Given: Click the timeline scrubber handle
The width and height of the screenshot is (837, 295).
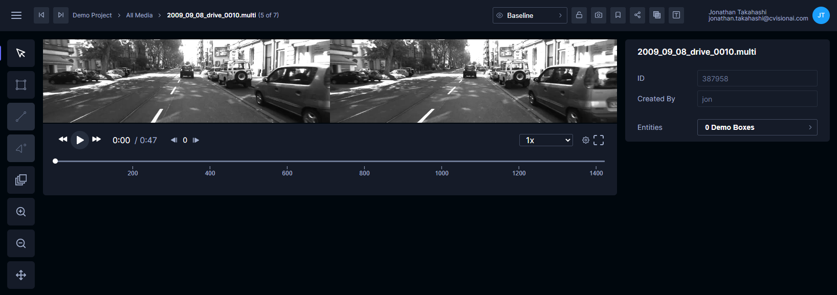Looking at the screenshot, I should pyautogui.click(x=55, y=161).
